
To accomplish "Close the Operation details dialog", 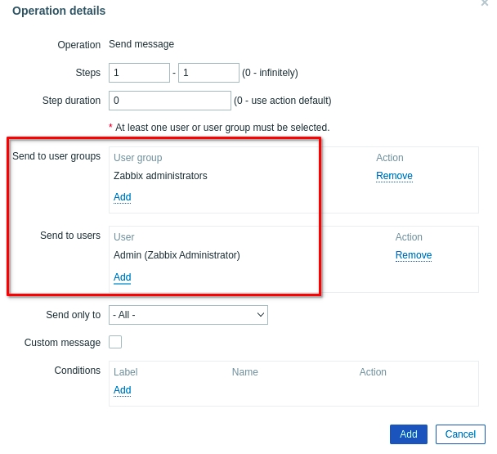I will click(485, 3).
